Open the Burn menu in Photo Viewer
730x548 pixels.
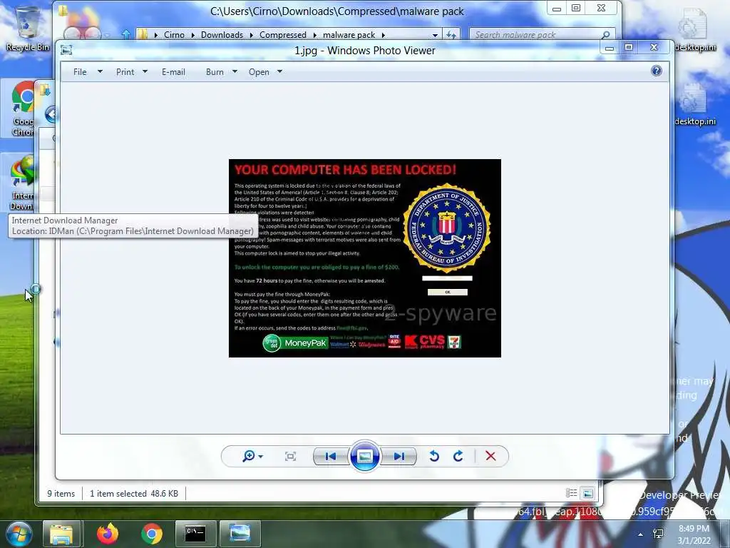(x=215, y=72)
